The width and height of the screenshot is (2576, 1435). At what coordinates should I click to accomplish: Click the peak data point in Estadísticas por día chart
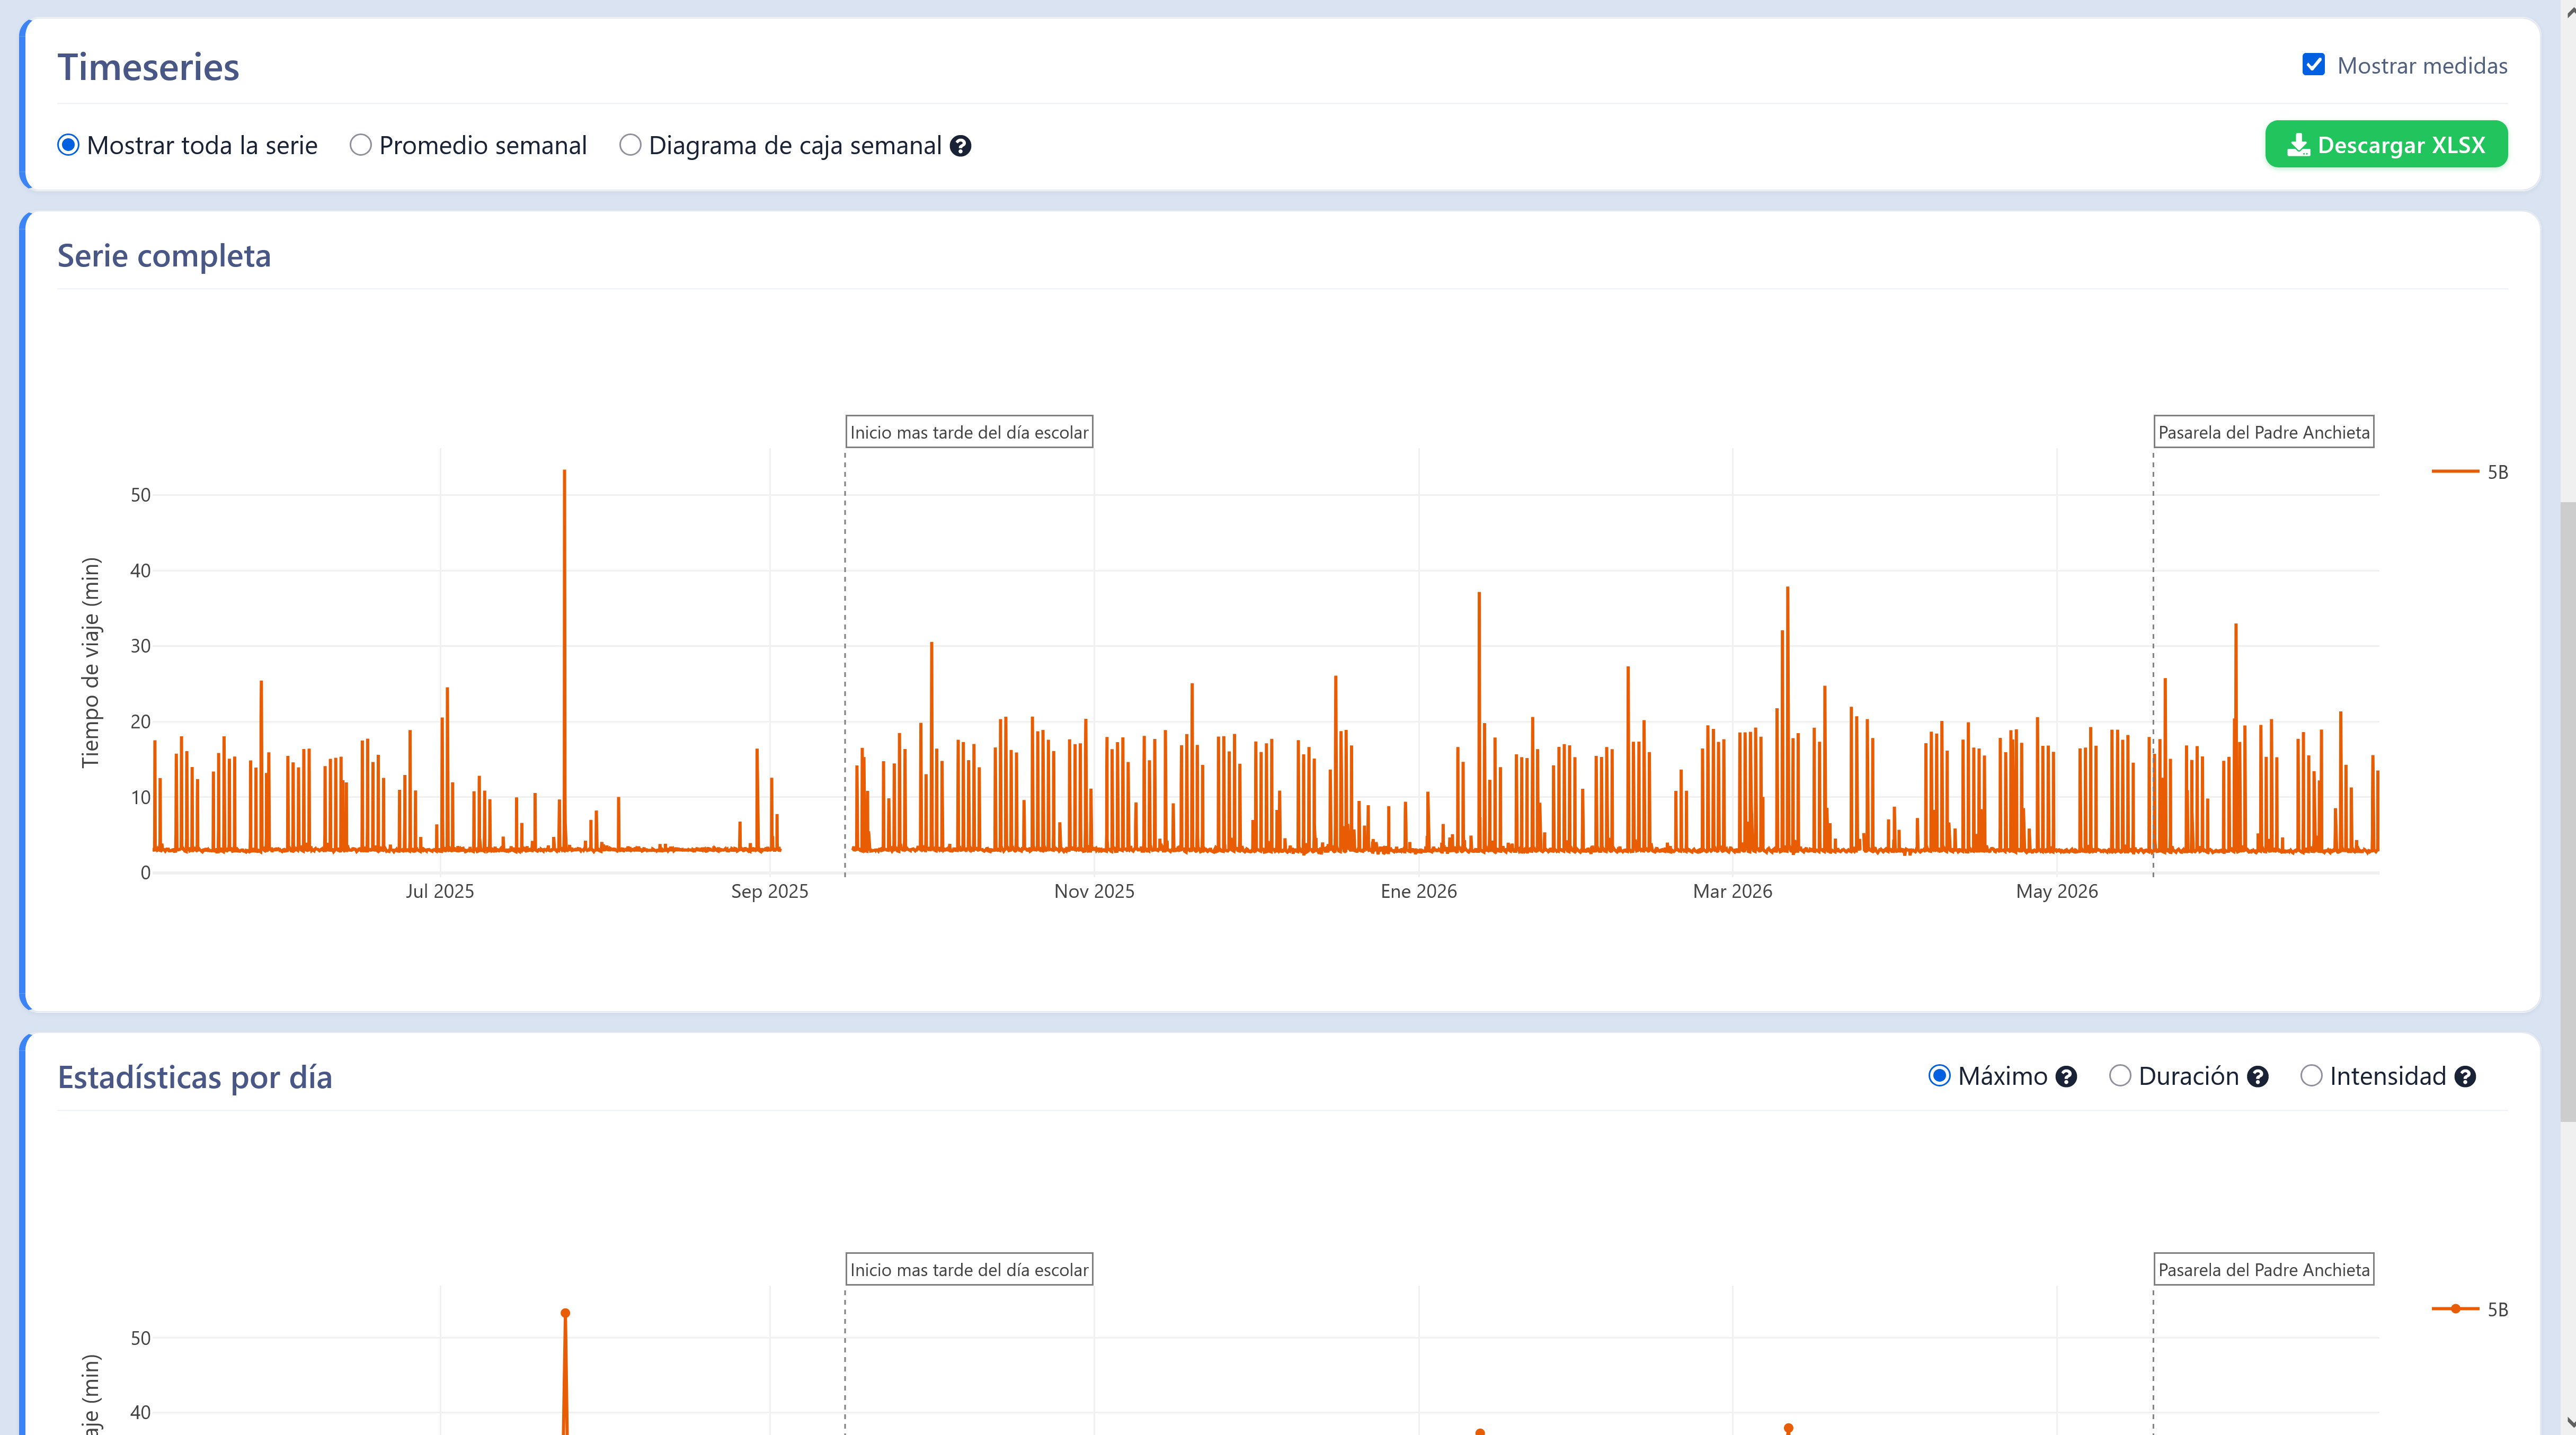[565, 1313]
